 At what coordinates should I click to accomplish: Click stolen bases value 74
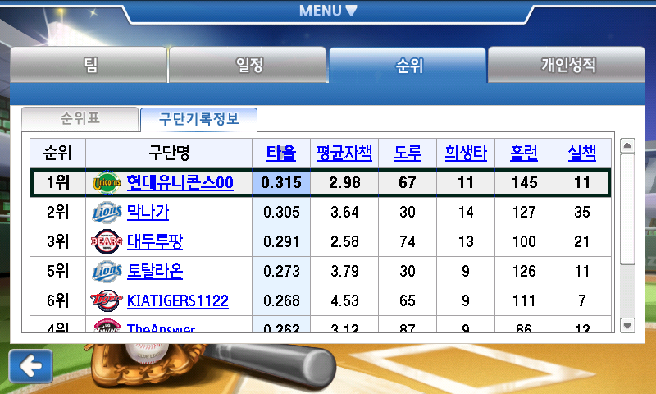(408, 241)
